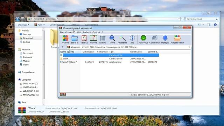224x126 pixels.
Task: Select WINDOWS 7 (G:) drive
Action: [x=31, y=91]
